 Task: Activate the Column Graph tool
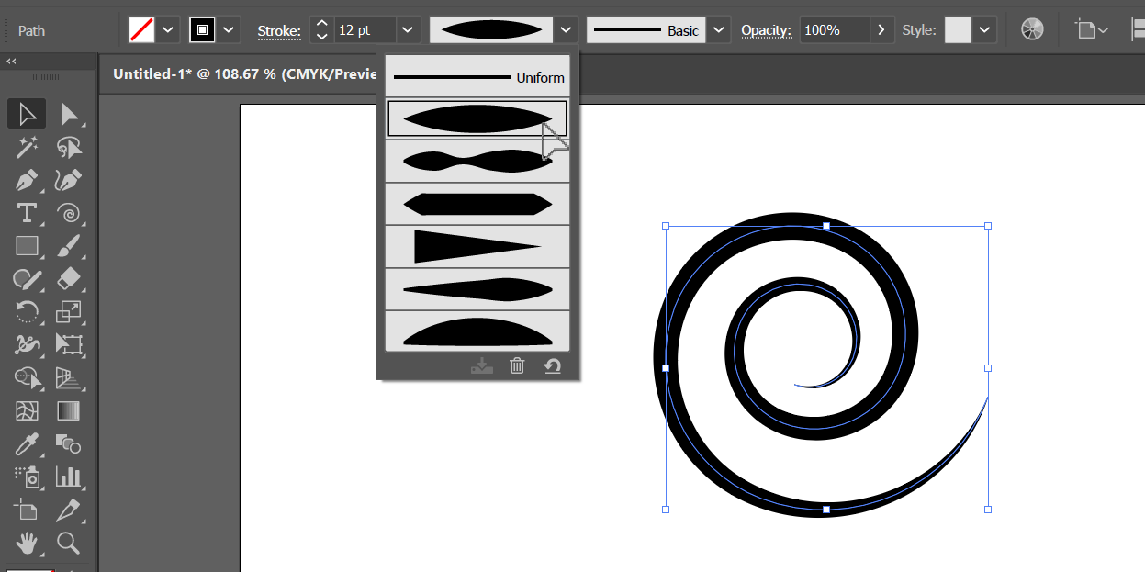pos(69,477)
